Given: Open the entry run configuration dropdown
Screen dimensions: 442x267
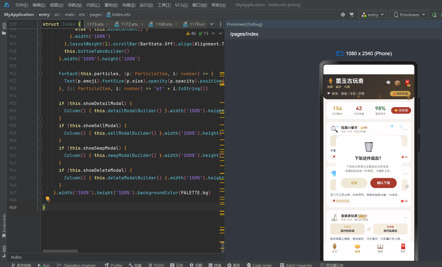Looking at the screenshot, I should (x=372, y=15).
